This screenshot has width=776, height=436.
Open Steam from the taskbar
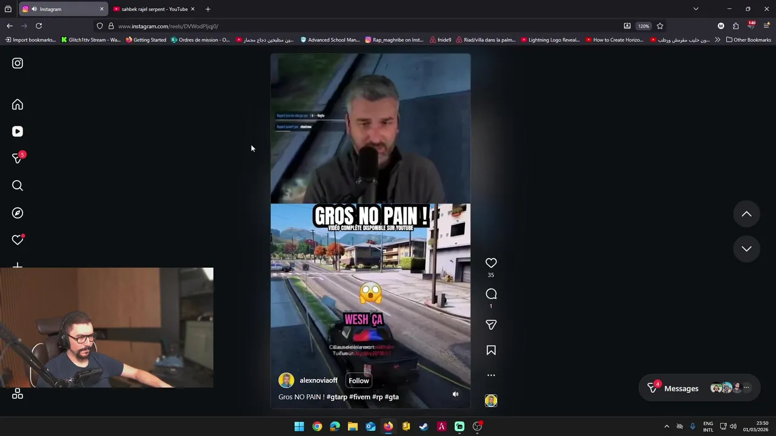click(424, 426)
